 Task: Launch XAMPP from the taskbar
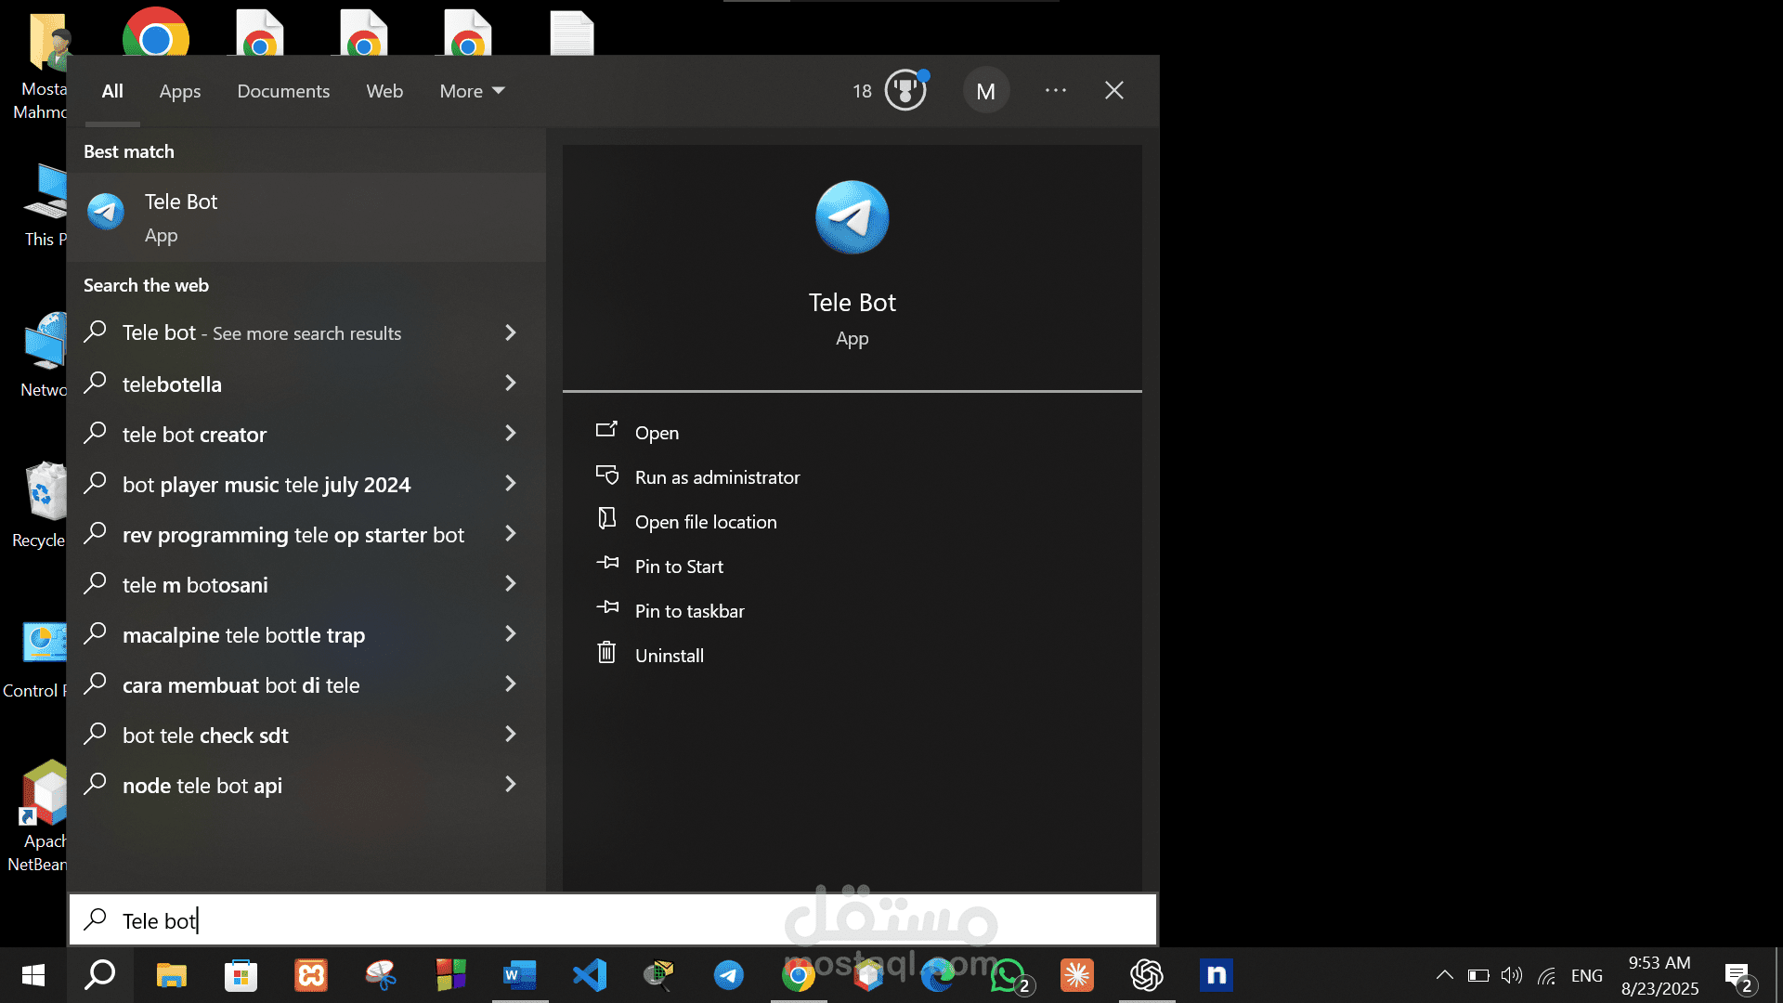coord(311,975)
